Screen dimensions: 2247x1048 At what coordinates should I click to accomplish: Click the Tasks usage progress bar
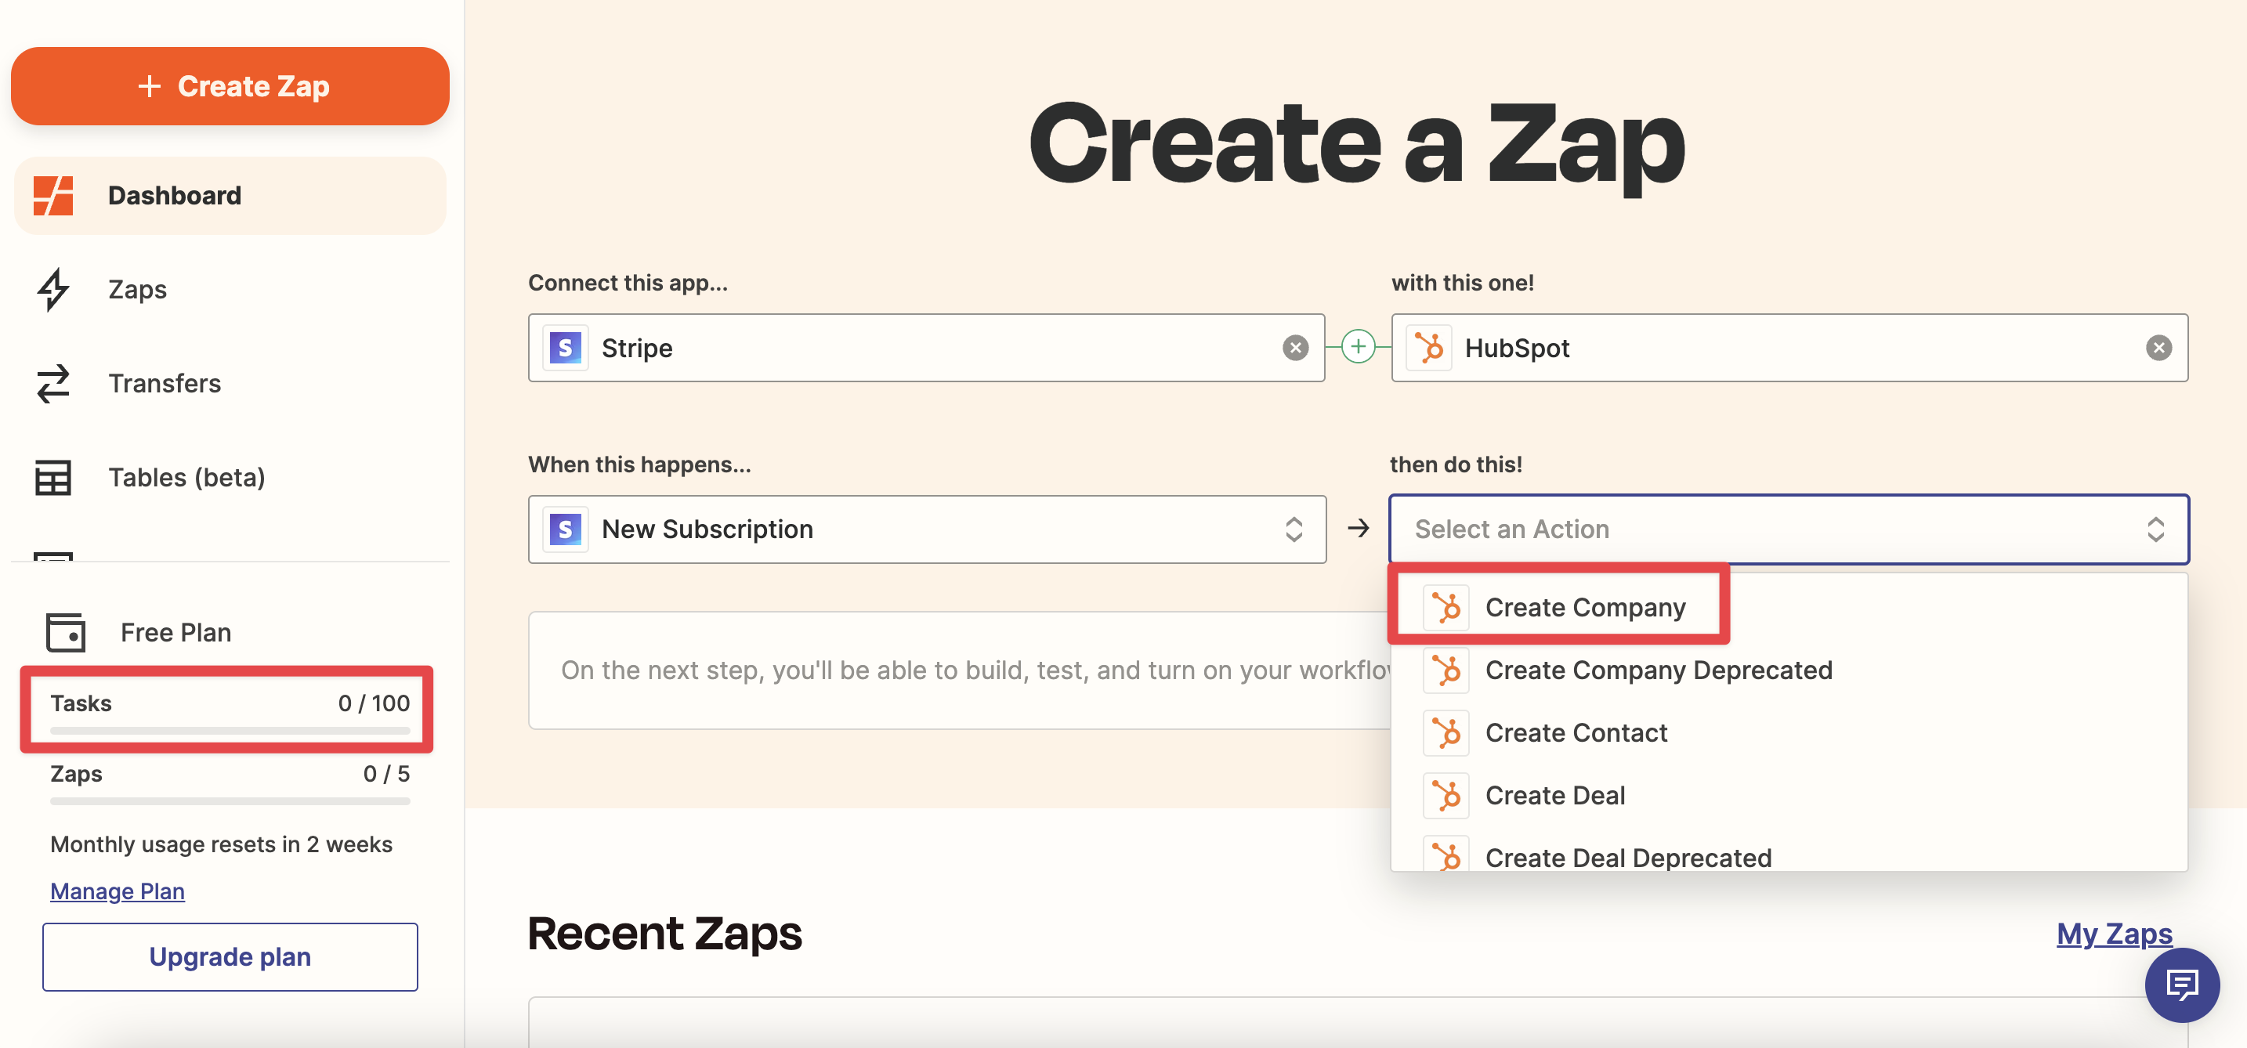230,731
